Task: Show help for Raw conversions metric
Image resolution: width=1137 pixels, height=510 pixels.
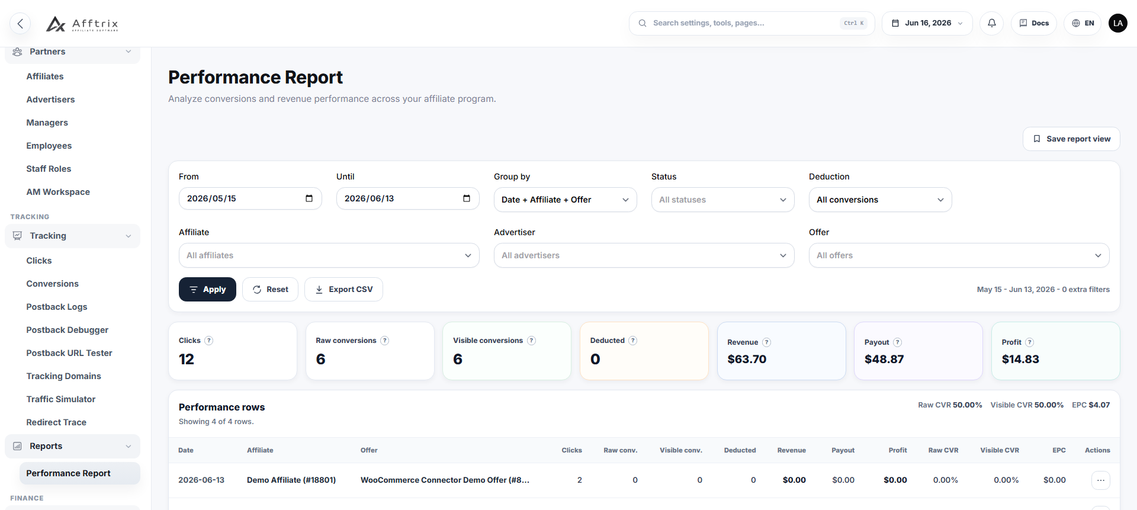Action: 384,341
